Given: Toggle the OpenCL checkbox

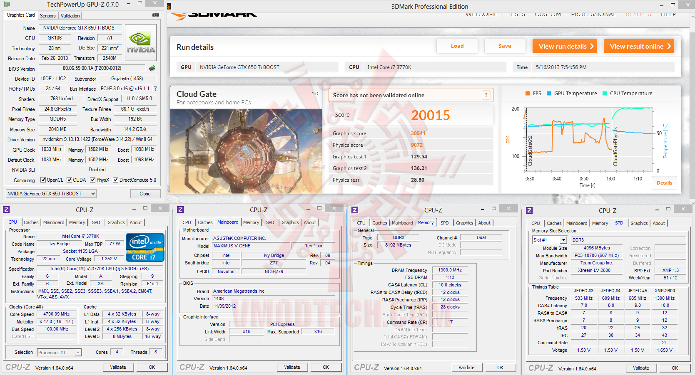Looking at the screenshot, I should tap(43, 180).
